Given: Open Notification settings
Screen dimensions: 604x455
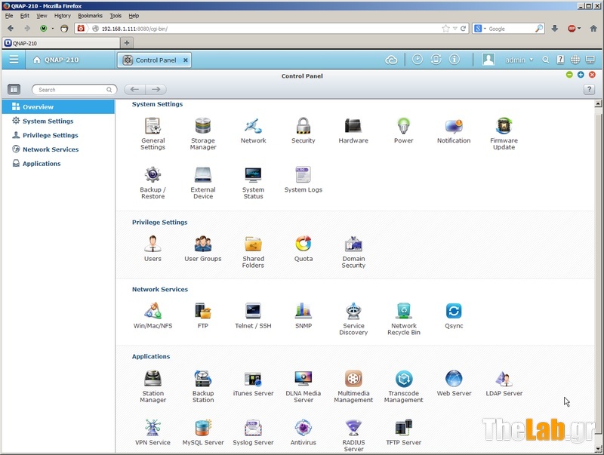Looking at the screenshot, I should coord(454,130).
